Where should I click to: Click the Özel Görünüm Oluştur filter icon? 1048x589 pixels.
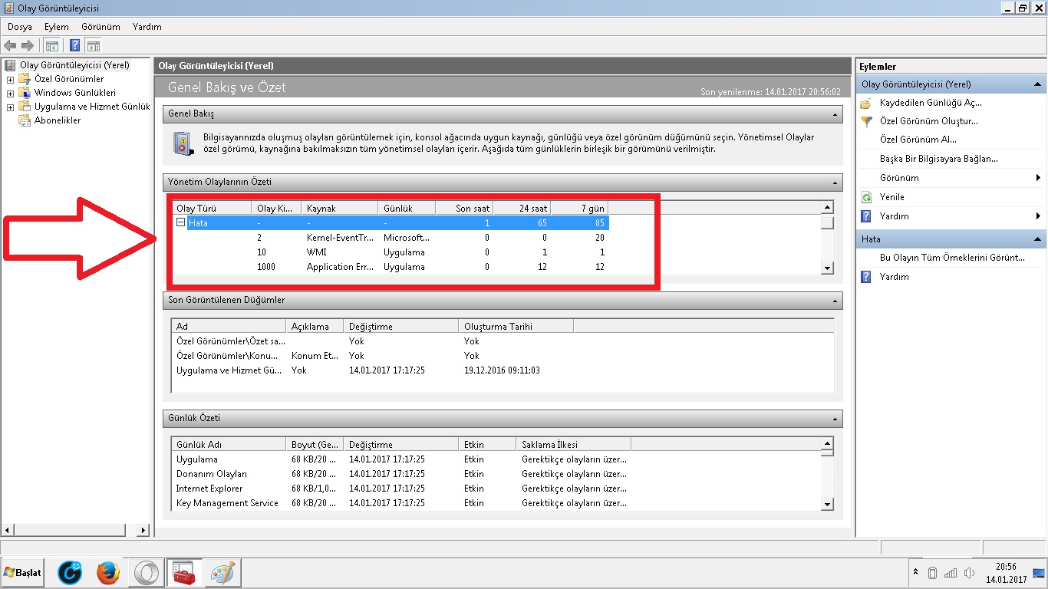[x=866, y=121]
